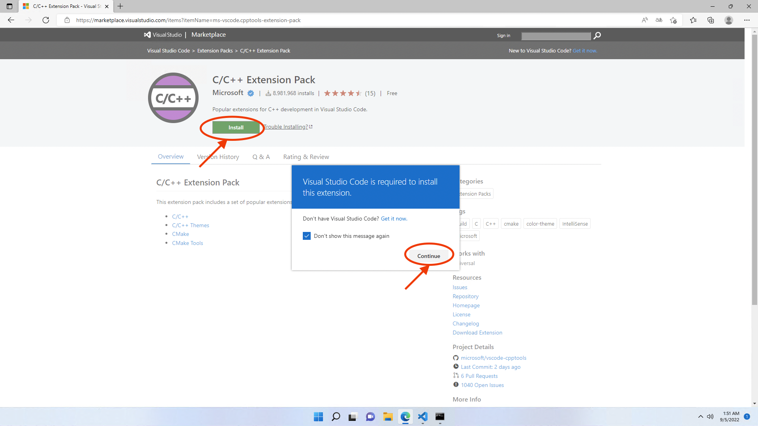Click the Continue button in dialog
Image resolution: width=758 pixels, height=426 pixels.
click(x=428, y=255)
